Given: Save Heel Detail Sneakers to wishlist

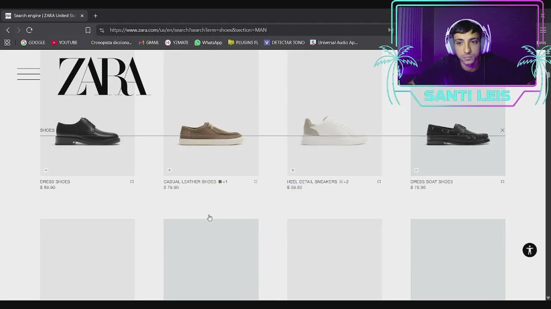Looking at the screenshot, I should 379,182.
